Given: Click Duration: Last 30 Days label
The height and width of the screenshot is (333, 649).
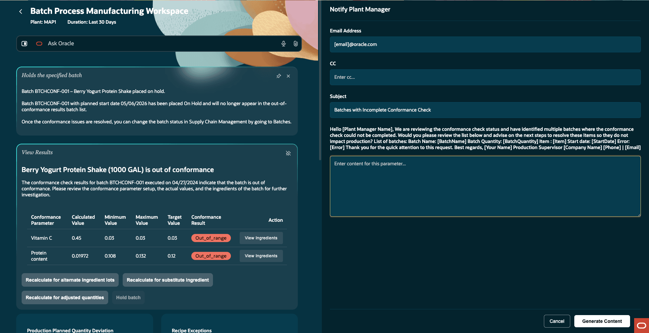Looking at the screenshot, I should pyautogui.click(x=92, y=22).
